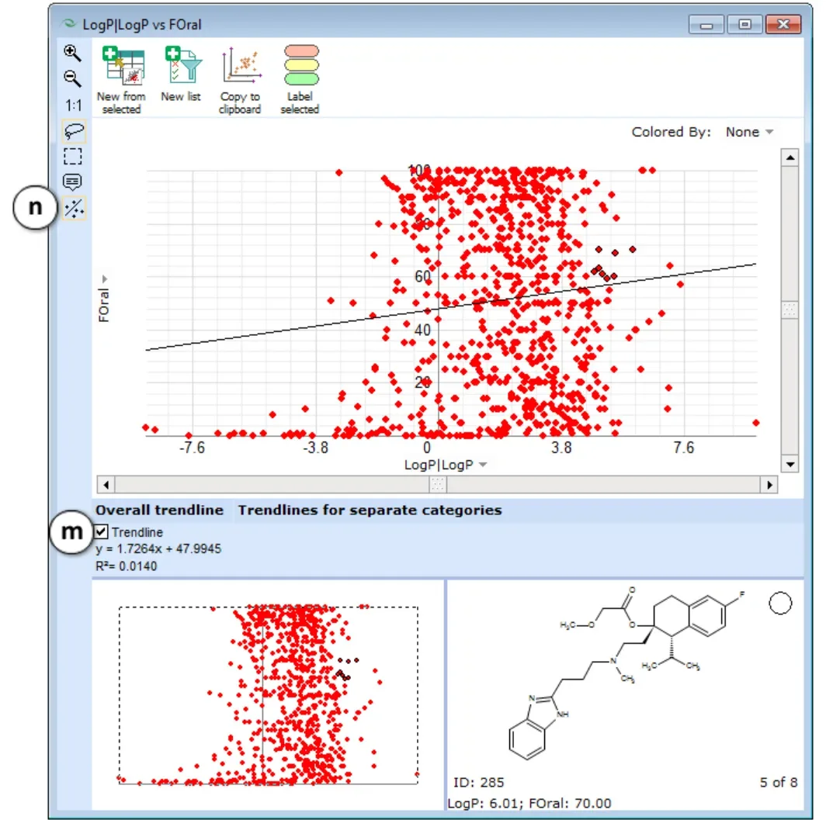Click the Label selected icon
Image resolution: width=826 pixels, height=820 pixels.
point(300,80)
